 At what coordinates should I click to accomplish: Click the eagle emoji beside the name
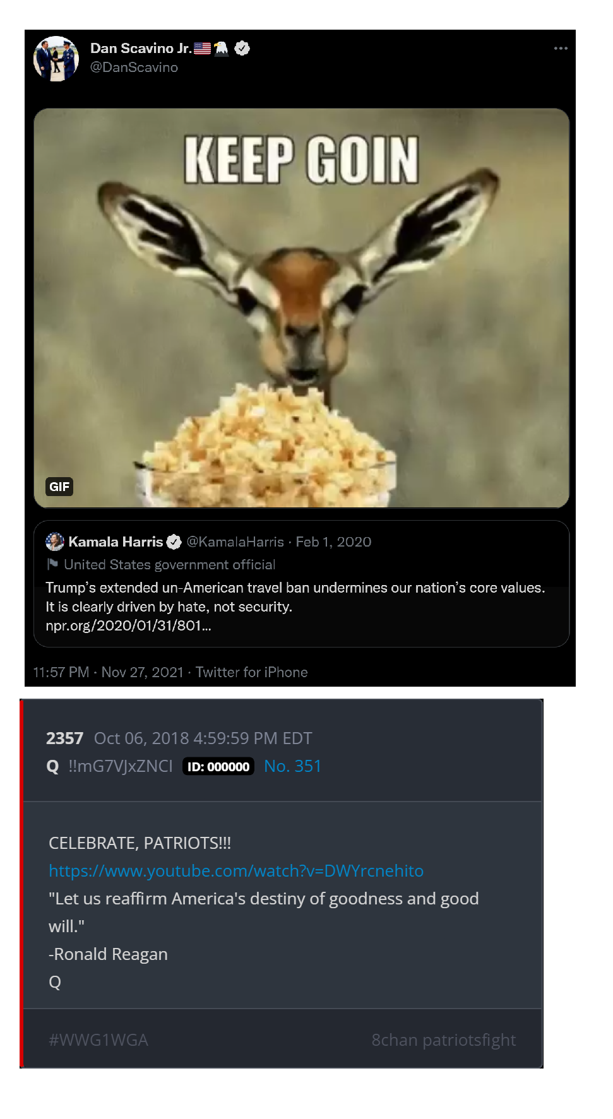[x=222, y=48]
